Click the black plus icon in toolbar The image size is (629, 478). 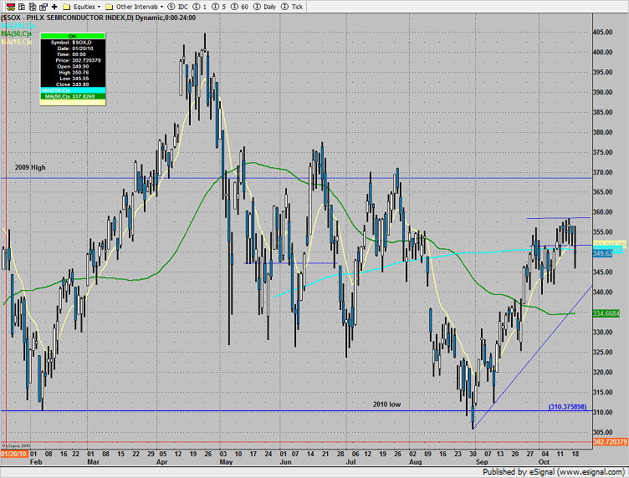click(54, 7)
